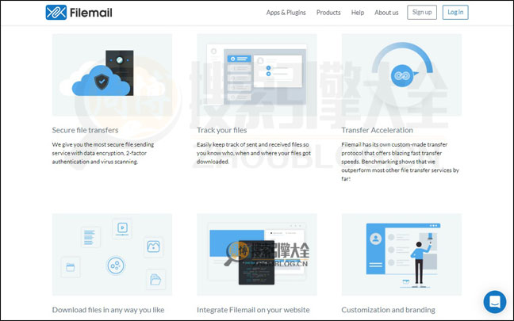The height and width of the screenshot is (321, 514).
Task: Click the user avatar icon in branding illustration
Action: tap(376, 239)
